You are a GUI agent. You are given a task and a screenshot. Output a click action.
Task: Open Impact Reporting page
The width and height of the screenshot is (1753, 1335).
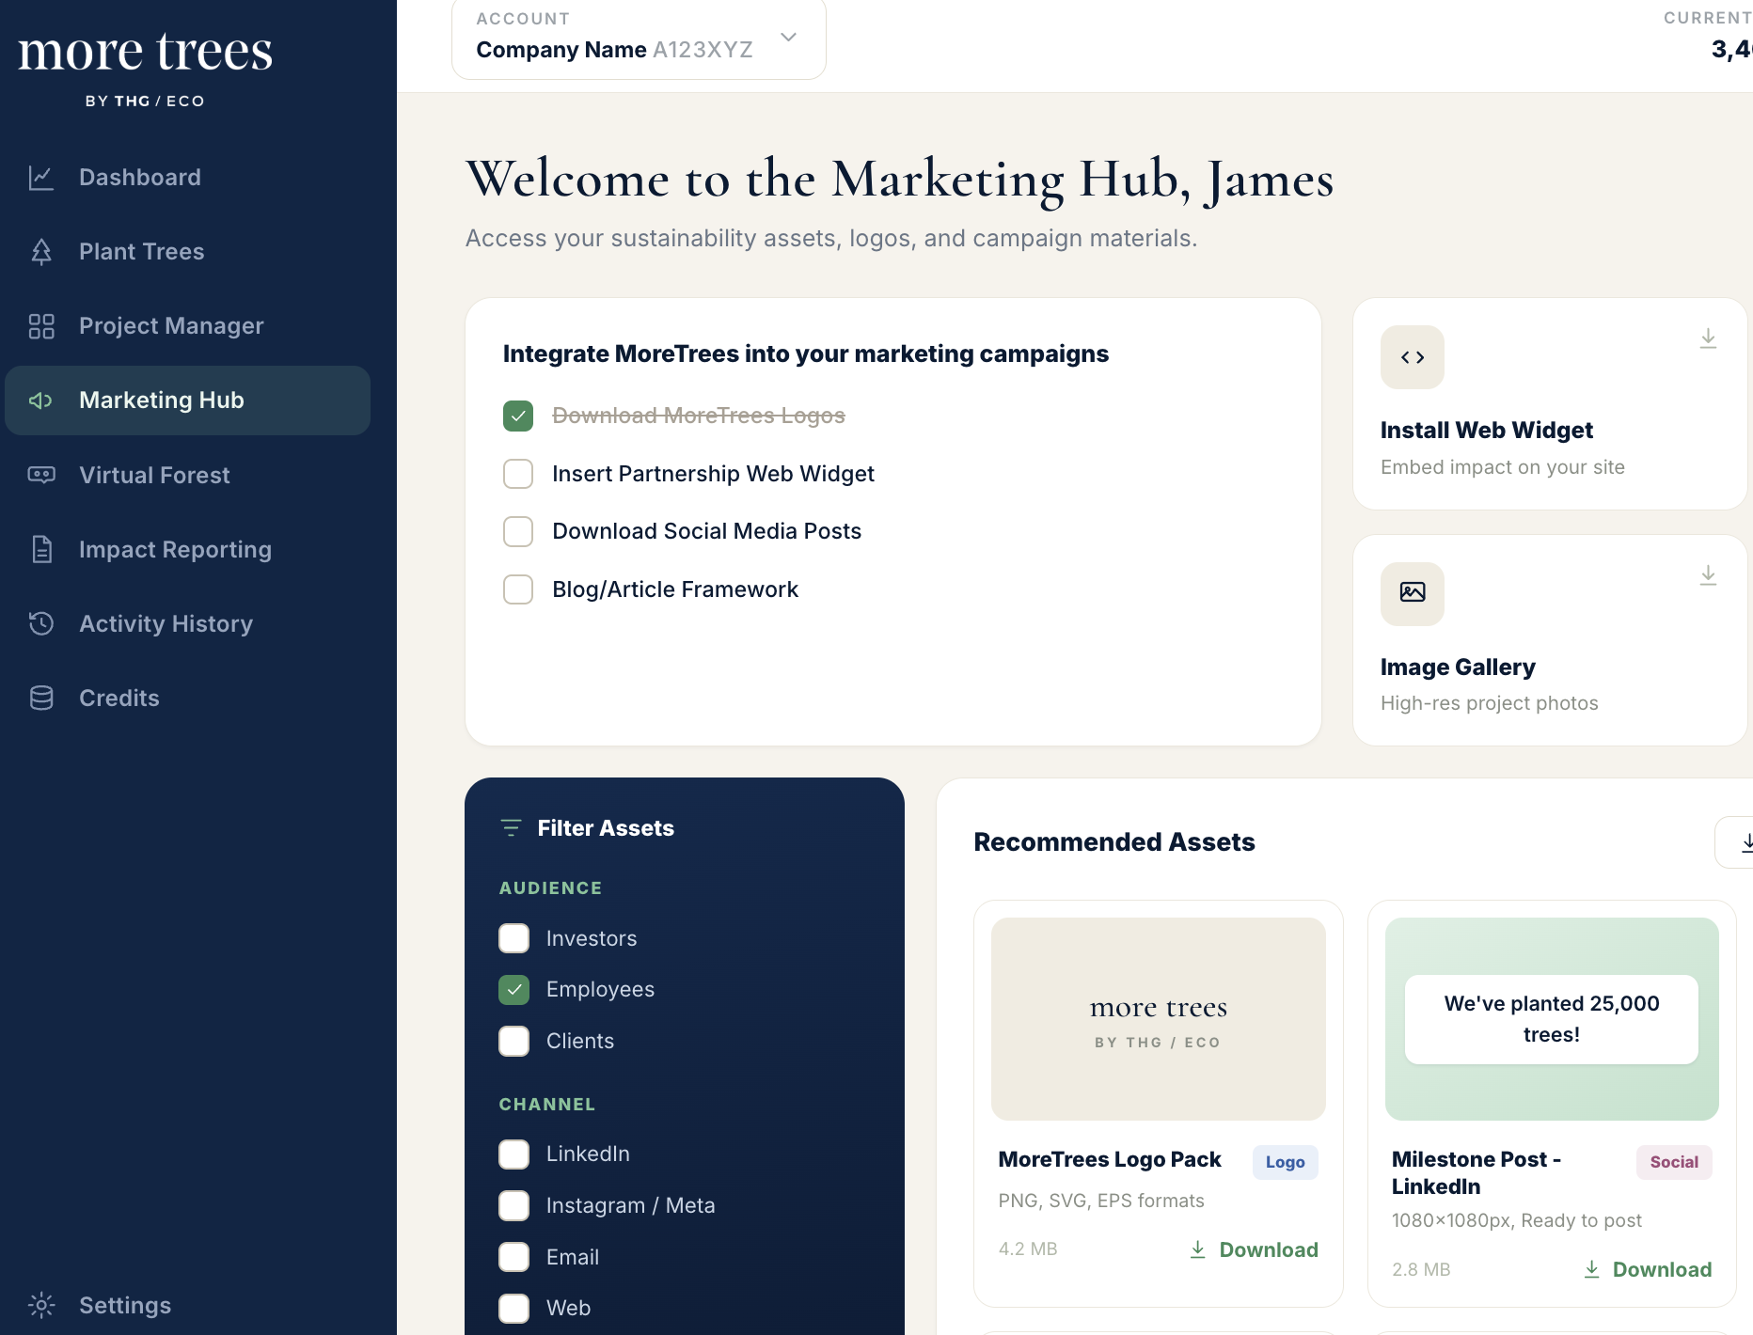point(188,549)
